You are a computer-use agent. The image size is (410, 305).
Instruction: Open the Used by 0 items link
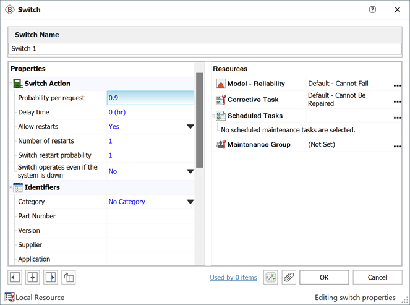click(x=233, y=278)
